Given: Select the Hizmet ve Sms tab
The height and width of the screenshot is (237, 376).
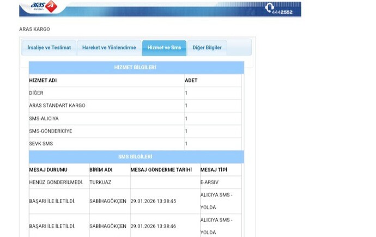Looking at the screenshot, I should tap(164, 48).
